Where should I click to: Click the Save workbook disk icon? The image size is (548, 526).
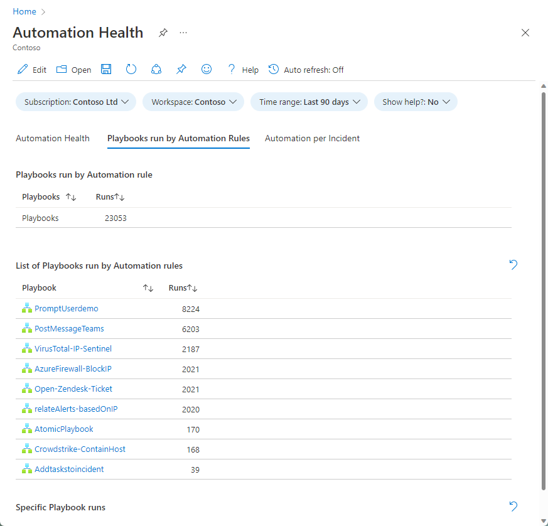(x=105, y=69)
